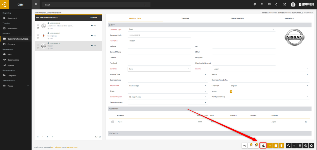Click the add contact person icon

click(x=263, y=146)
